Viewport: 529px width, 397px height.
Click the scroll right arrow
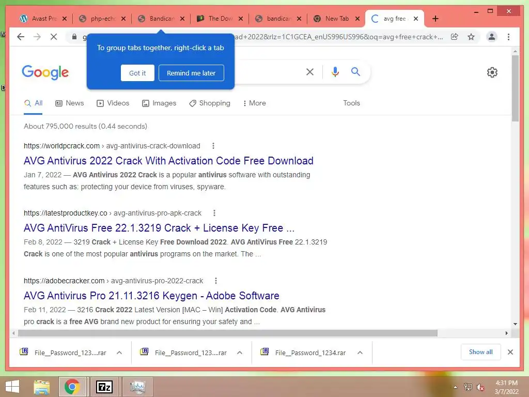coord(506,333)
